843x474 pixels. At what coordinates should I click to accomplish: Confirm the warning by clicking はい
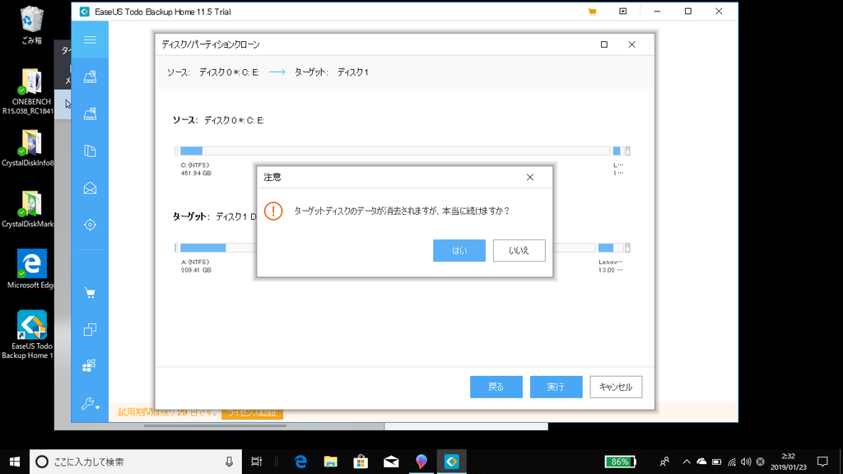tap(459, 250)
